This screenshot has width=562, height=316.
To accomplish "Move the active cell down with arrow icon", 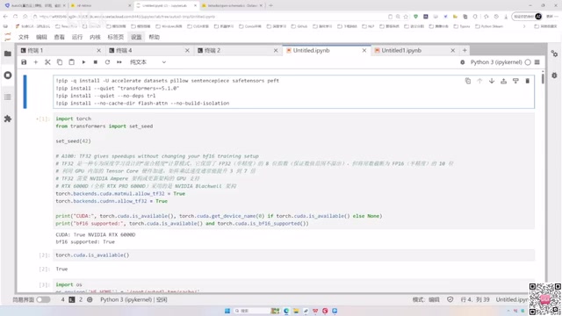I will click(x=492, y=82).
